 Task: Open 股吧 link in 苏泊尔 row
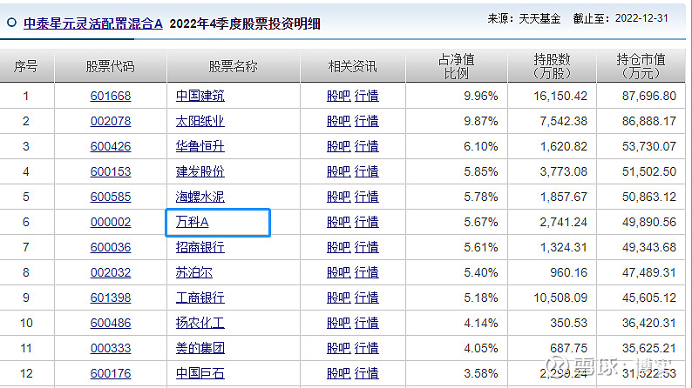click(338, 272)
